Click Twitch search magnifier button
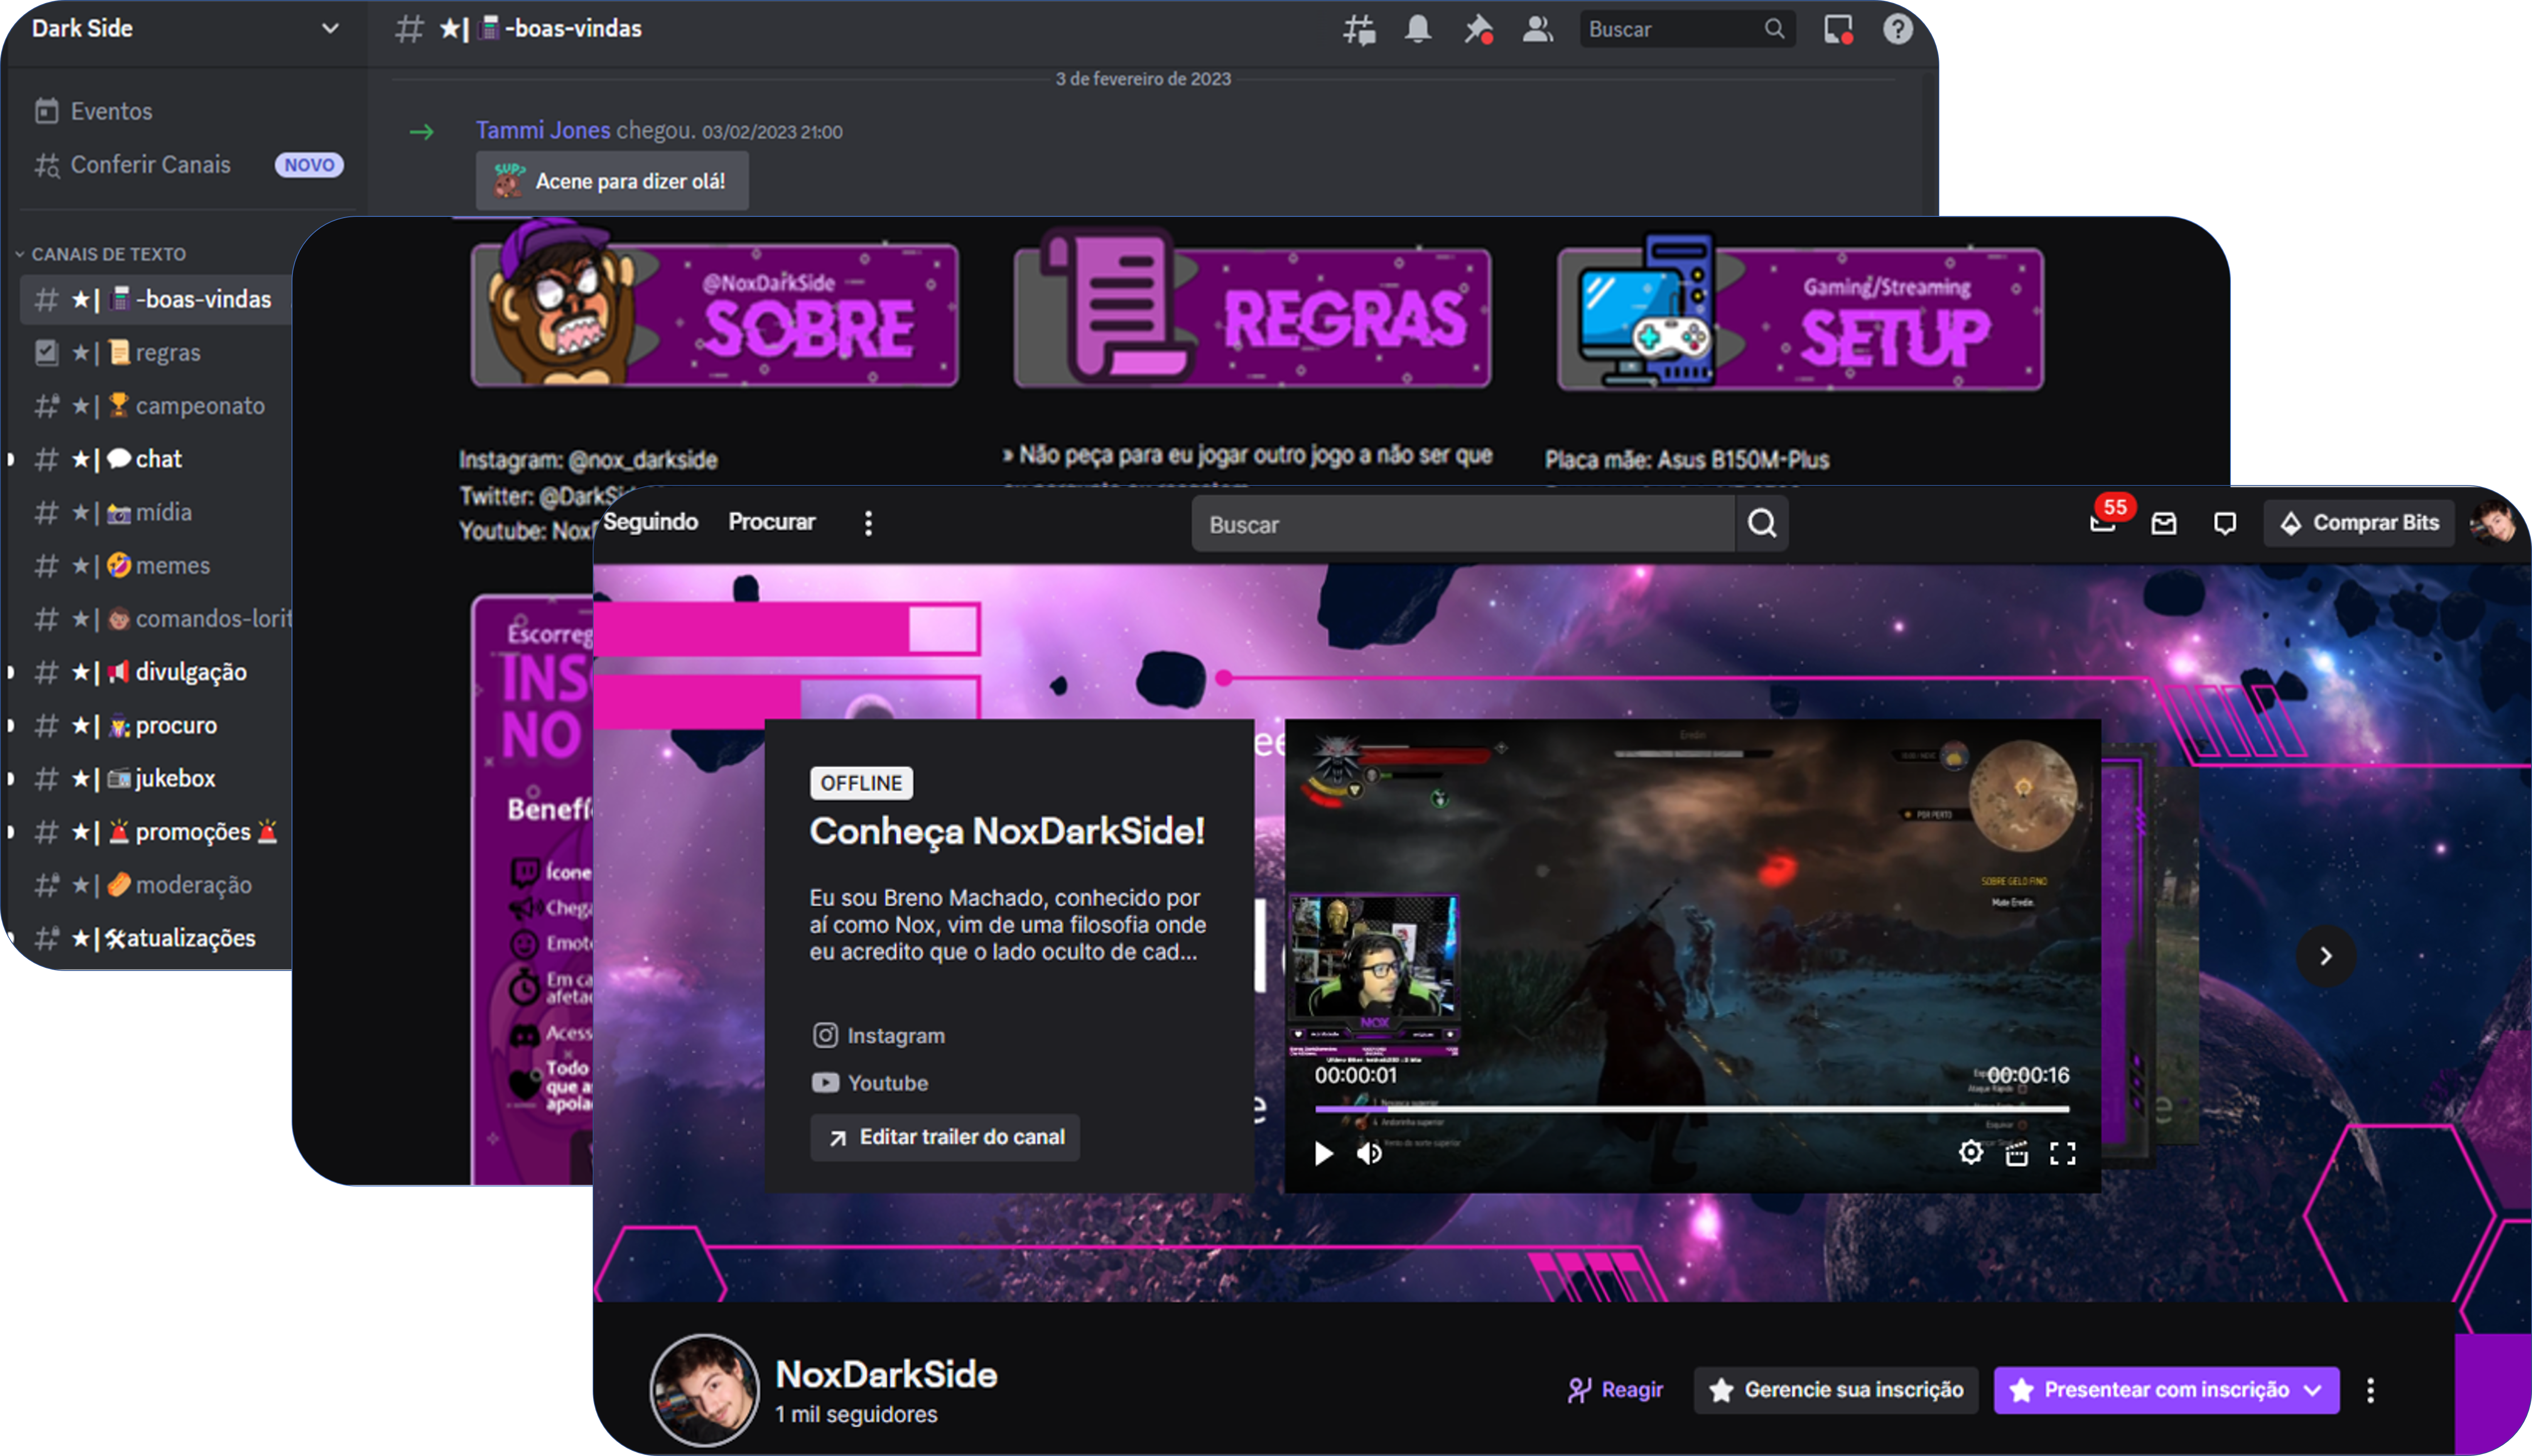This screenshot has height=1456, width=2532. [1762, 523]
